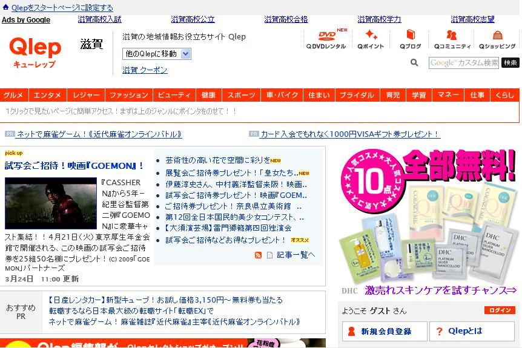
Task: Select the ビューティ category tab
Action: [x=174, y=95]
